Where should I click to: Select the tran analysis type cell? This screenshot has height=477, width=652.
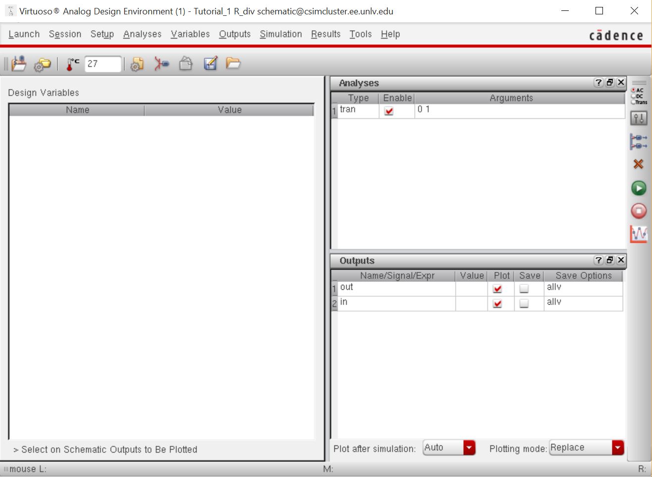pos(358,111)
